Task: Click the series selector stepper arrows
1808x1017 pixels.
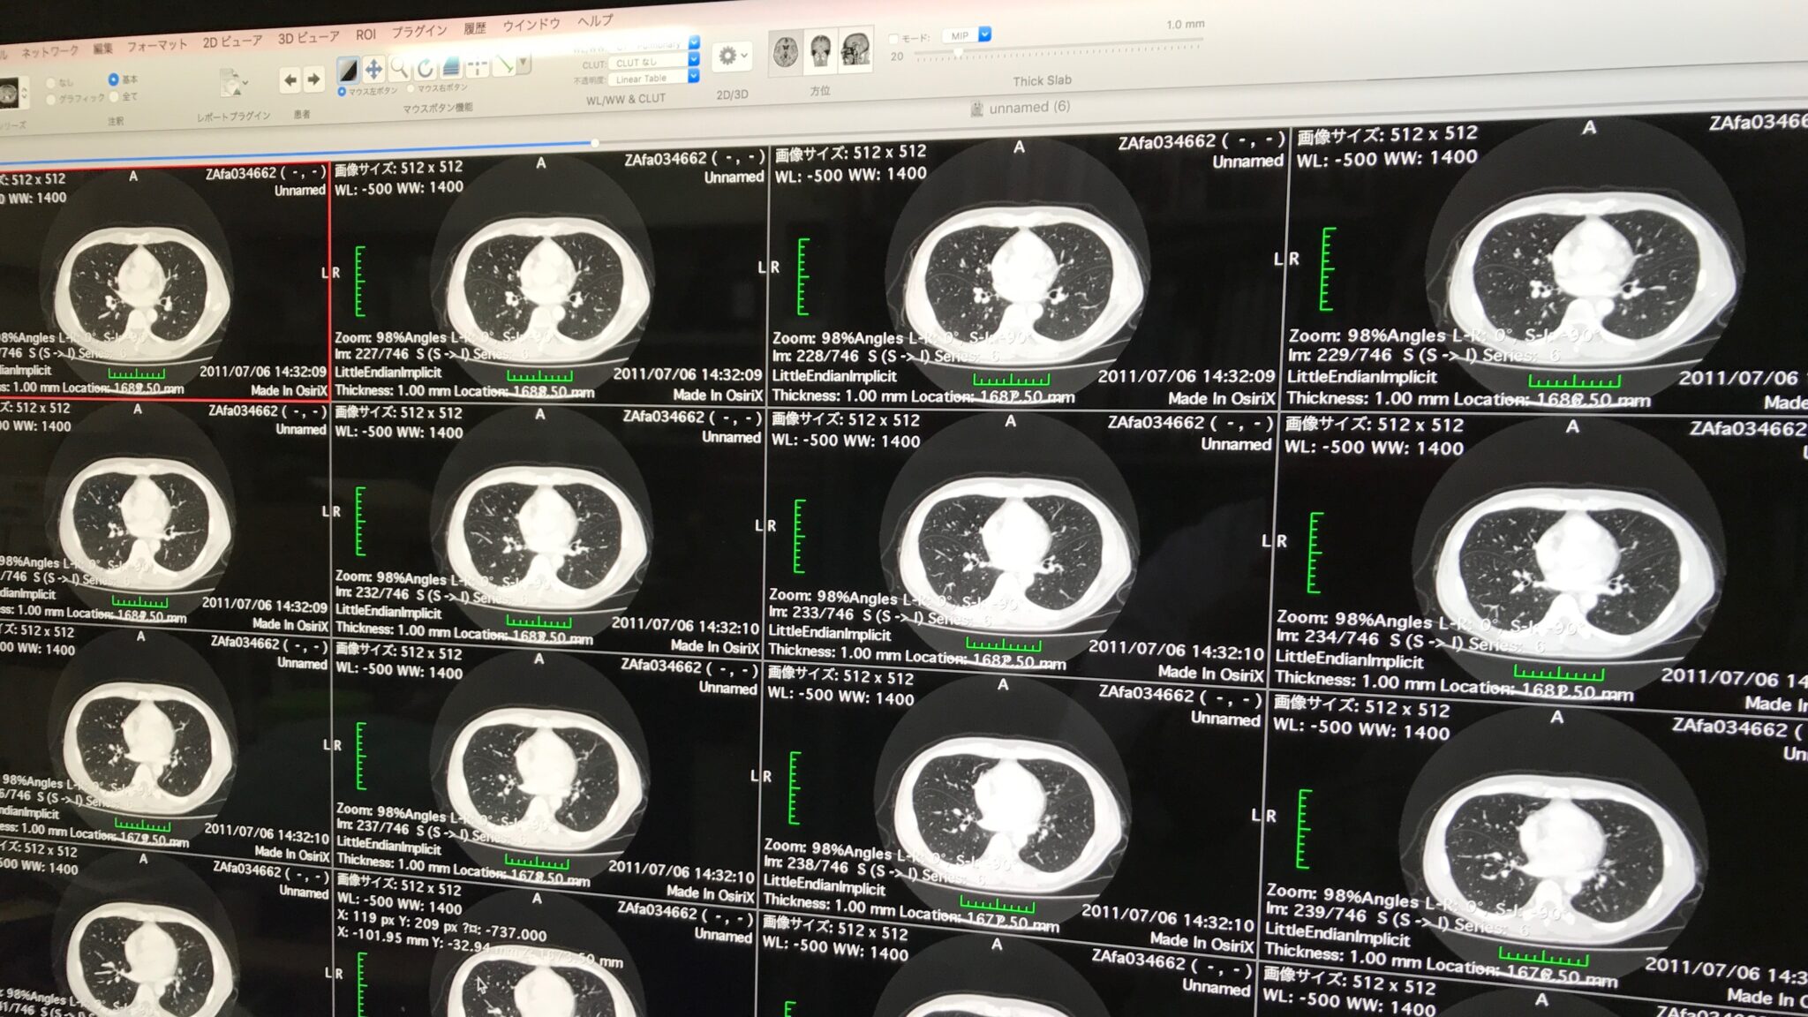Action: click(x=25, y=92)
